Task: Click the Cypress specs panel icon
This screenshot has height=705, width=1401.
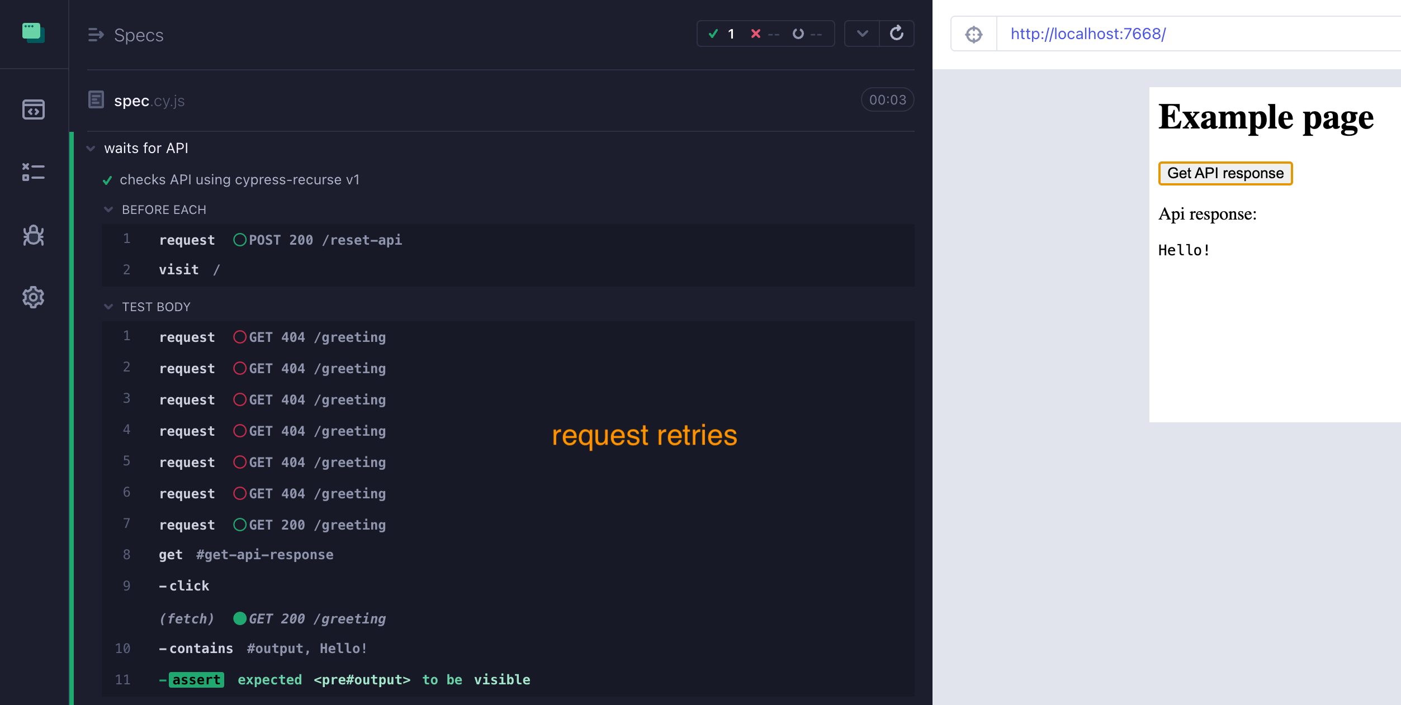Action: 32,109
